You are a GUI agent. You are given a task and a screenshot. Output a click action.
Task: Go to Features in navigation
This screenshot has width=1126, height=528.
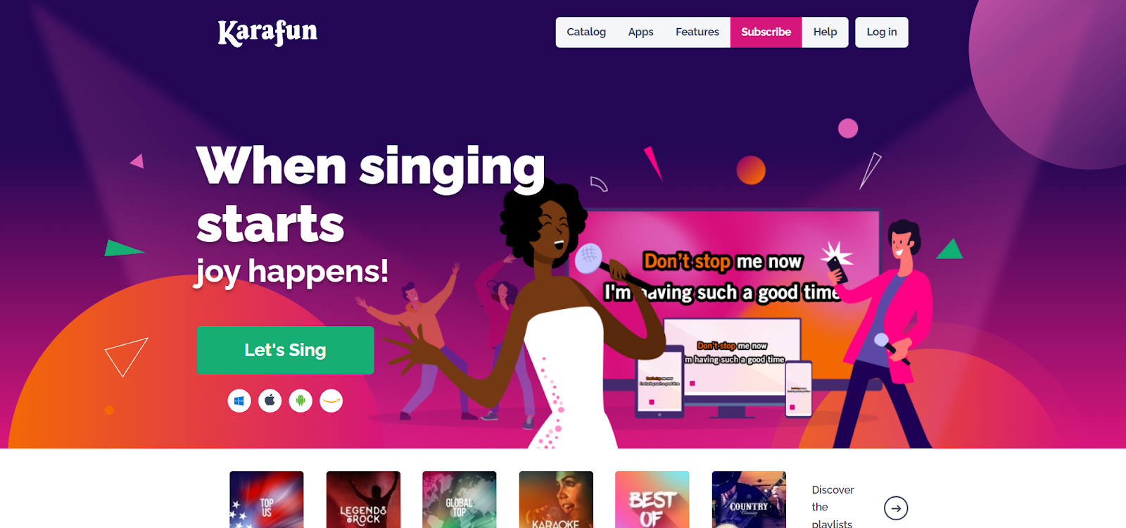pyautogui.click(x=697, y=32)
